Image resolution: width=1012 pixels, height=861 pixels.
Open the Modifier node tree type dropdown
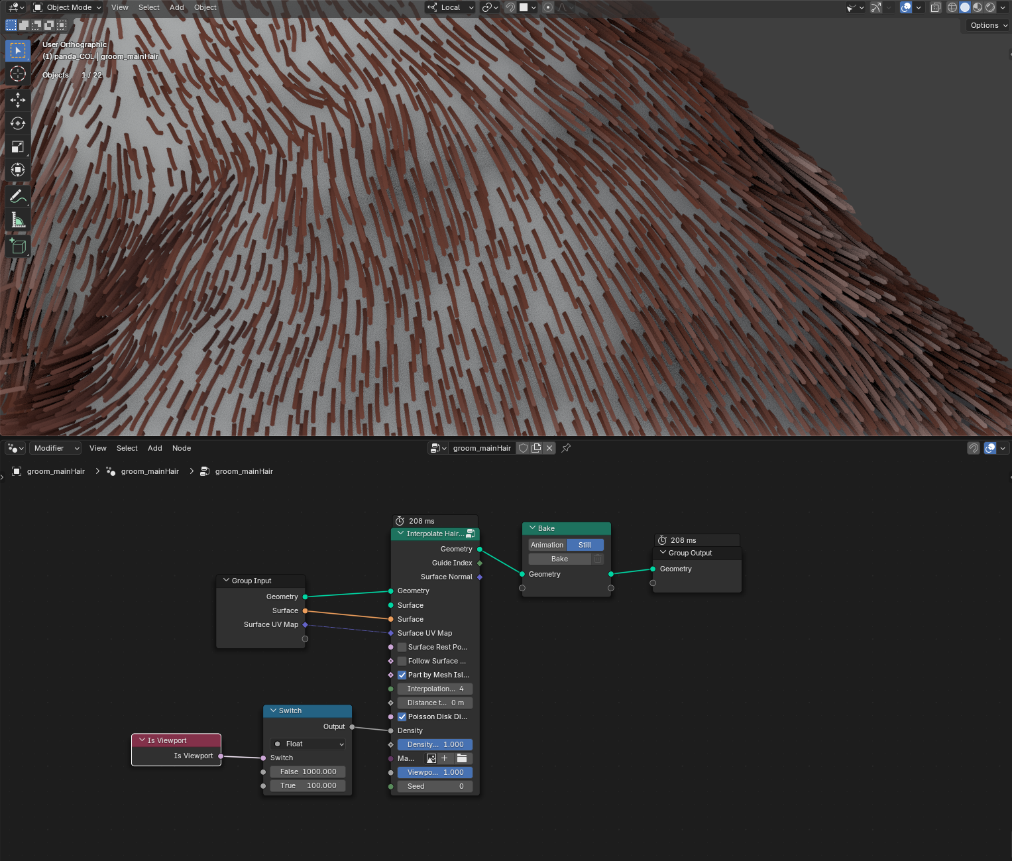pos(56,448)
